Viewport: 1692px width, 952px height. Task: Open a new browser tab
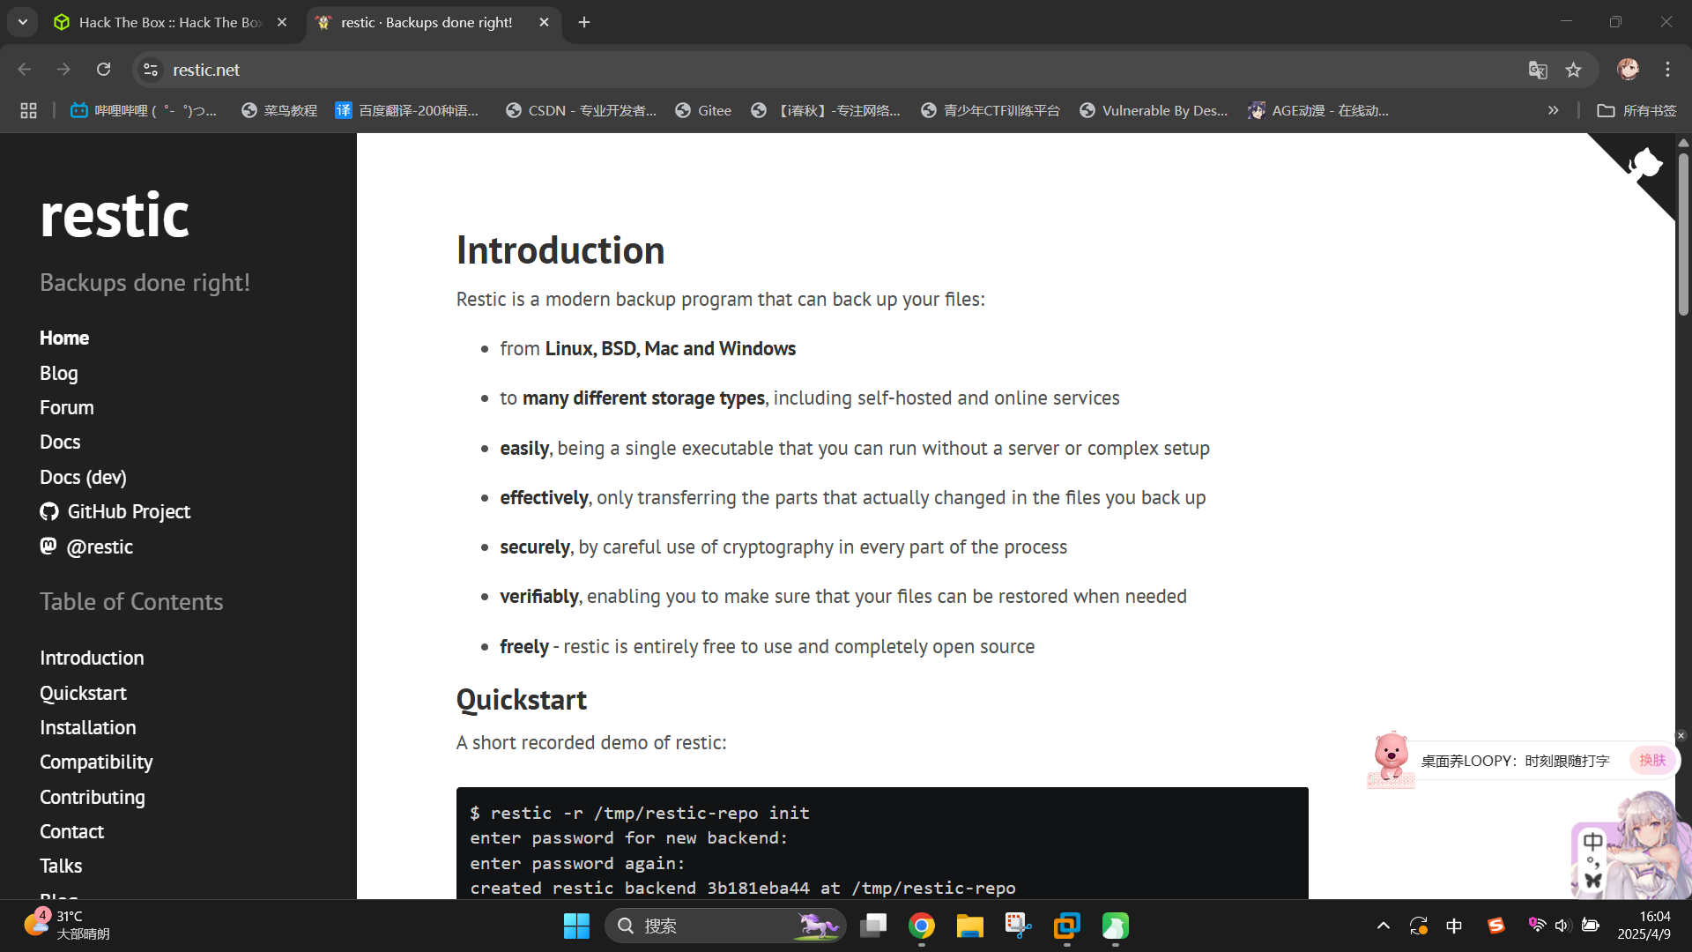(584, 22)
